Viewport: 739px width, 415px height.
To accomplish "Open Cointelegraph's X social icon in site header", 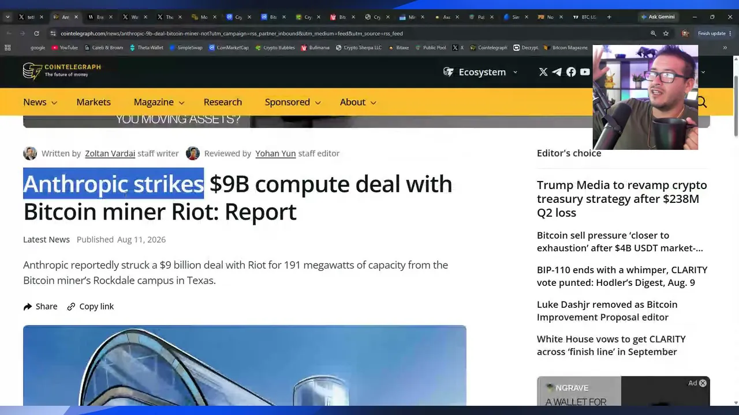I will coord(543,72).
